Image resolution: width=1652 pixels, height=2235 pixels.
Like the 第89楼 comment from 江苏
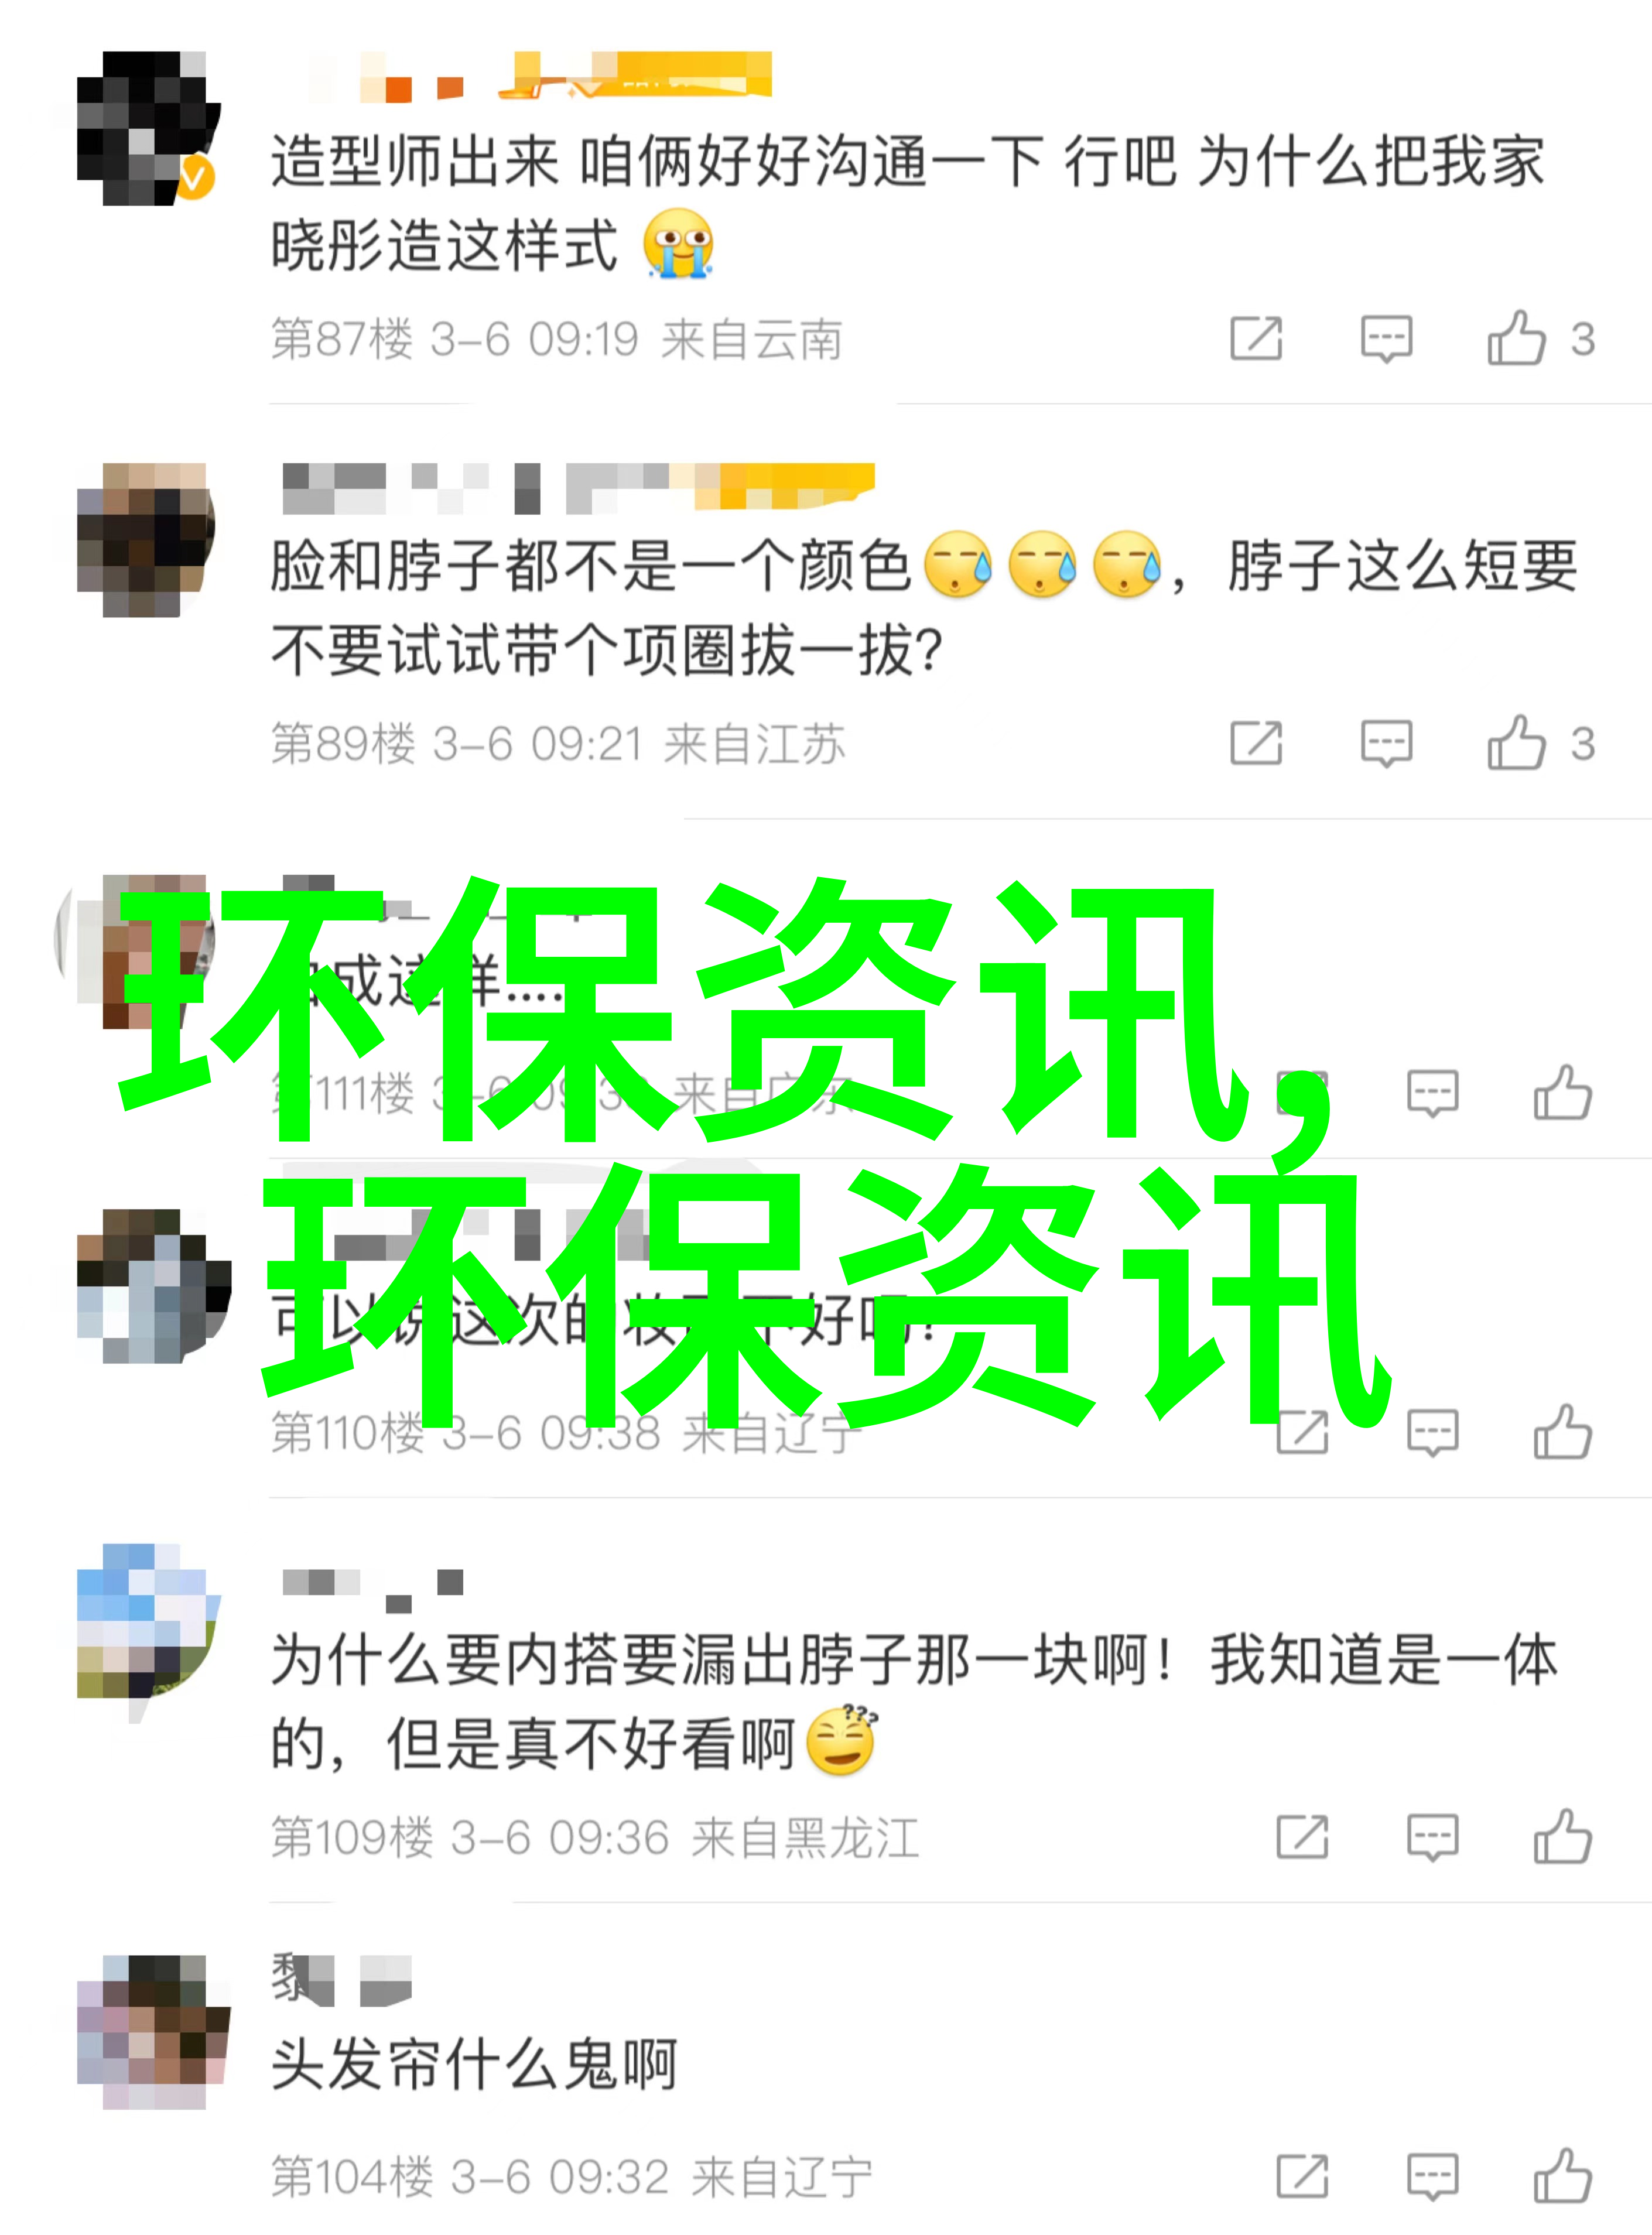point(1516,743)
